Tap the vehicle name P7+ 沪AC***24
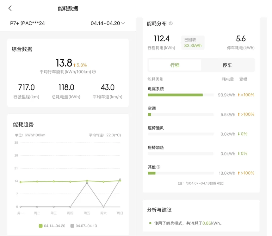Image resolution: width=272 pixels, height=236 pixels. pos(28,23)
